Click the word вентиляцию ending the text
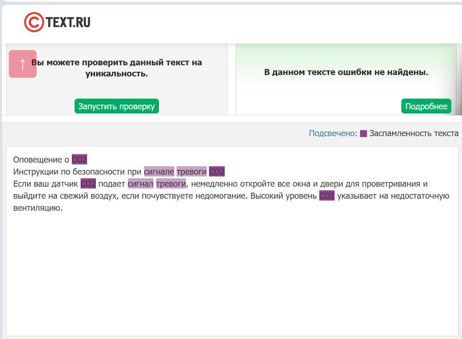 [38, 208]
